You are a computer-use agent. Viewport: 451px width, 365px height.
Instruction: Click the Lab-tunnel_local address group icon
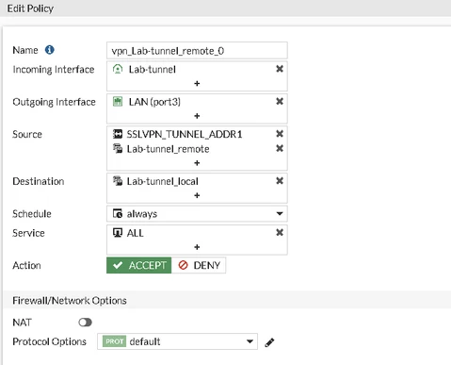pyautogui.click(x=118, y=181)
